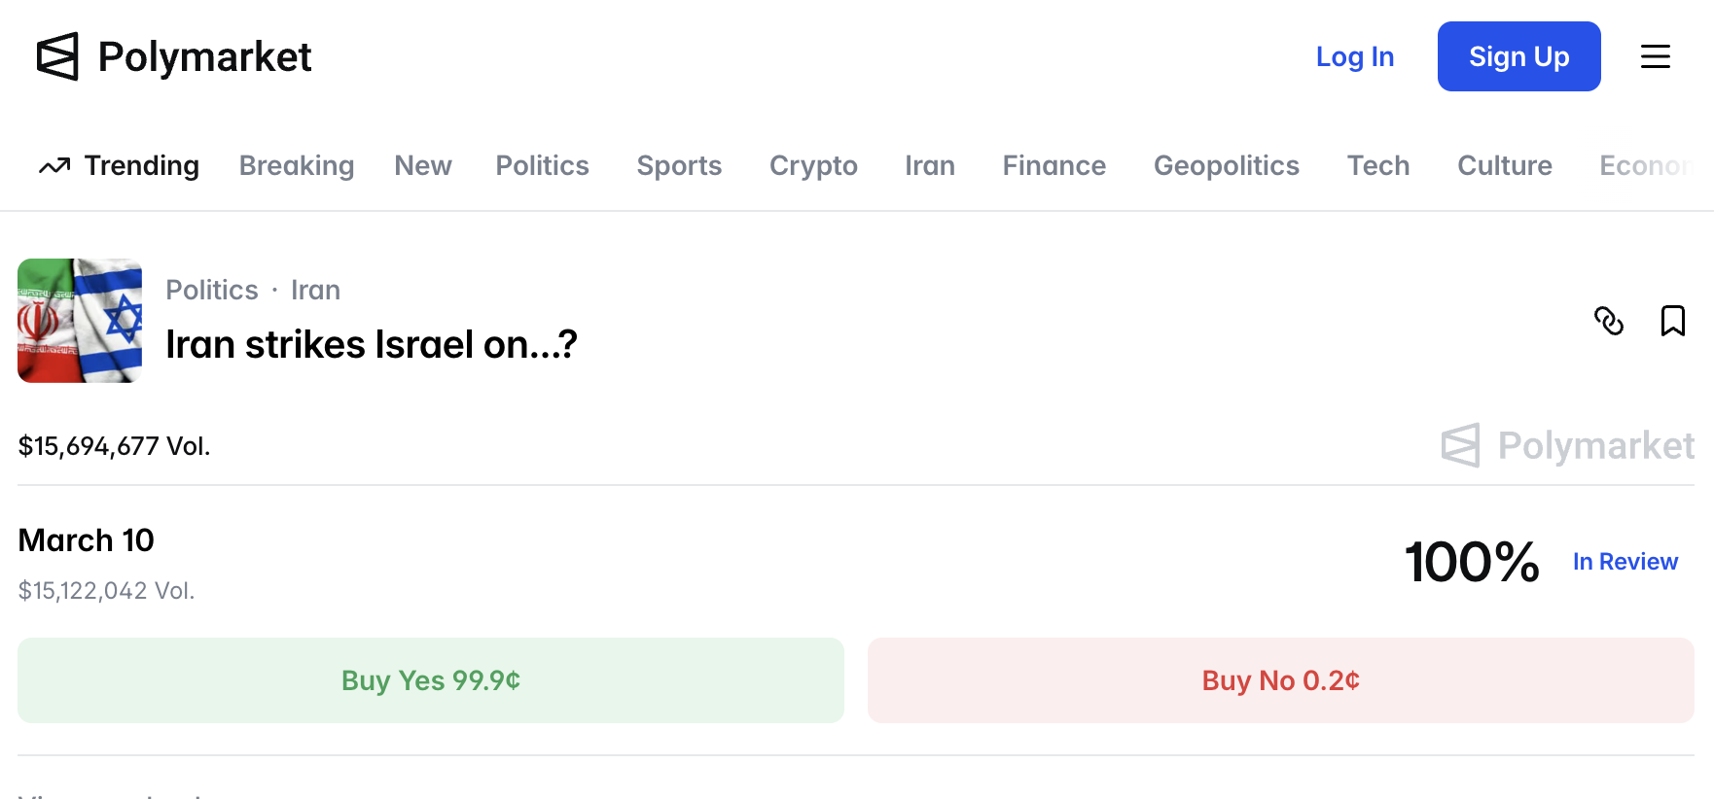Click Buy No 0.2¢ button
1714x799 pixels.
(x=1280, y=680)
